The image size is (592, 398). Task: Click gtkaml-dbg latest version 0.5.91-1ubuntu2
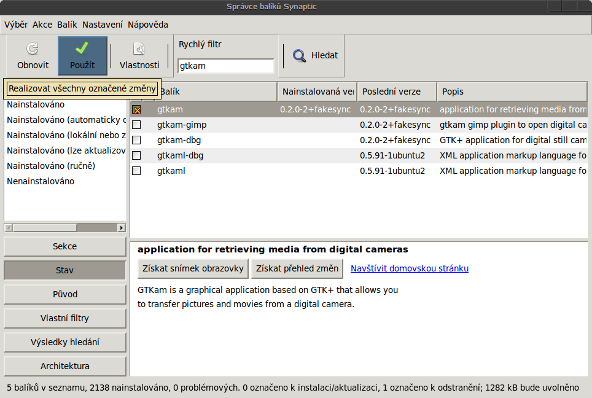click(392, 155)
